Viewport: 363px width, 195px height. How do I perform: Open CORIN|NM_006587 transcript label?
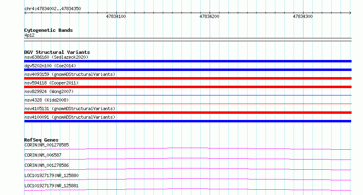pyautogui.click(x=43, y=155)
